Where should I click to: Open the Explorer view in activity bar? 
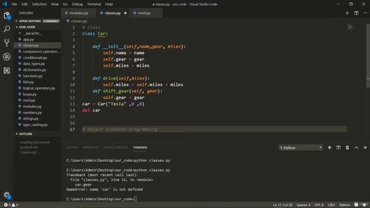pos(6,16)
